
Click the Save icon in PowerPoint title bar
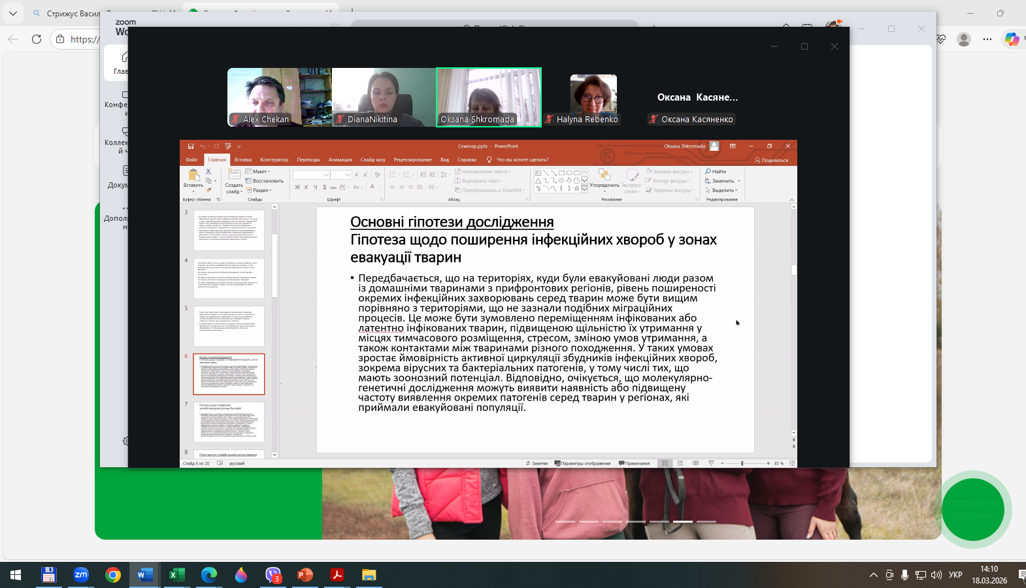pyautogui.click(x=191, y=146)
